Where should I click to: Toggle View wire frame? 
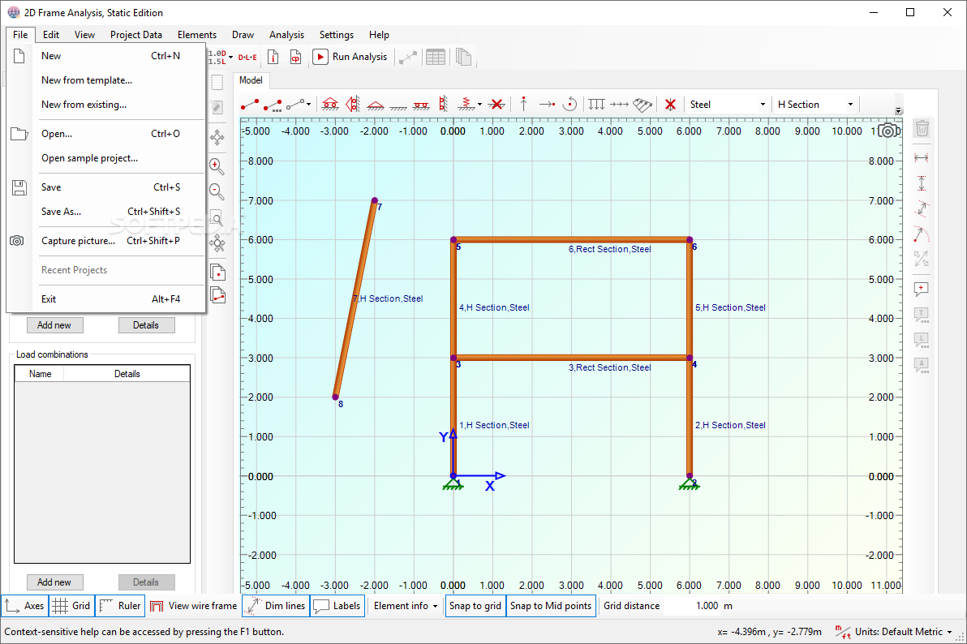[194, 606]
